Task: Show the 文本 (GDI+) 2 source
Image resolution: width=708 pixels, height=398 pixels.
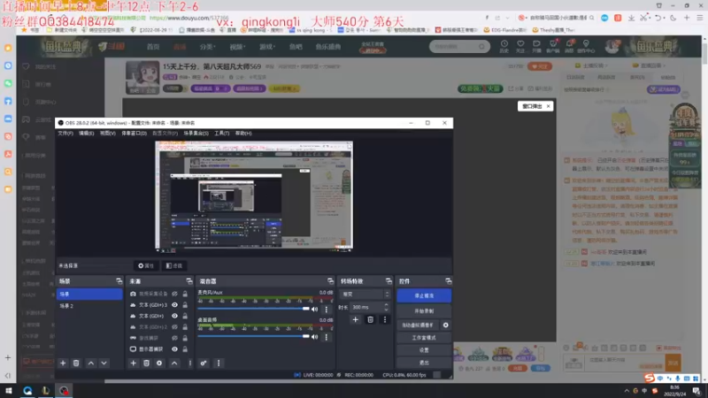Action: click(174, 327)
